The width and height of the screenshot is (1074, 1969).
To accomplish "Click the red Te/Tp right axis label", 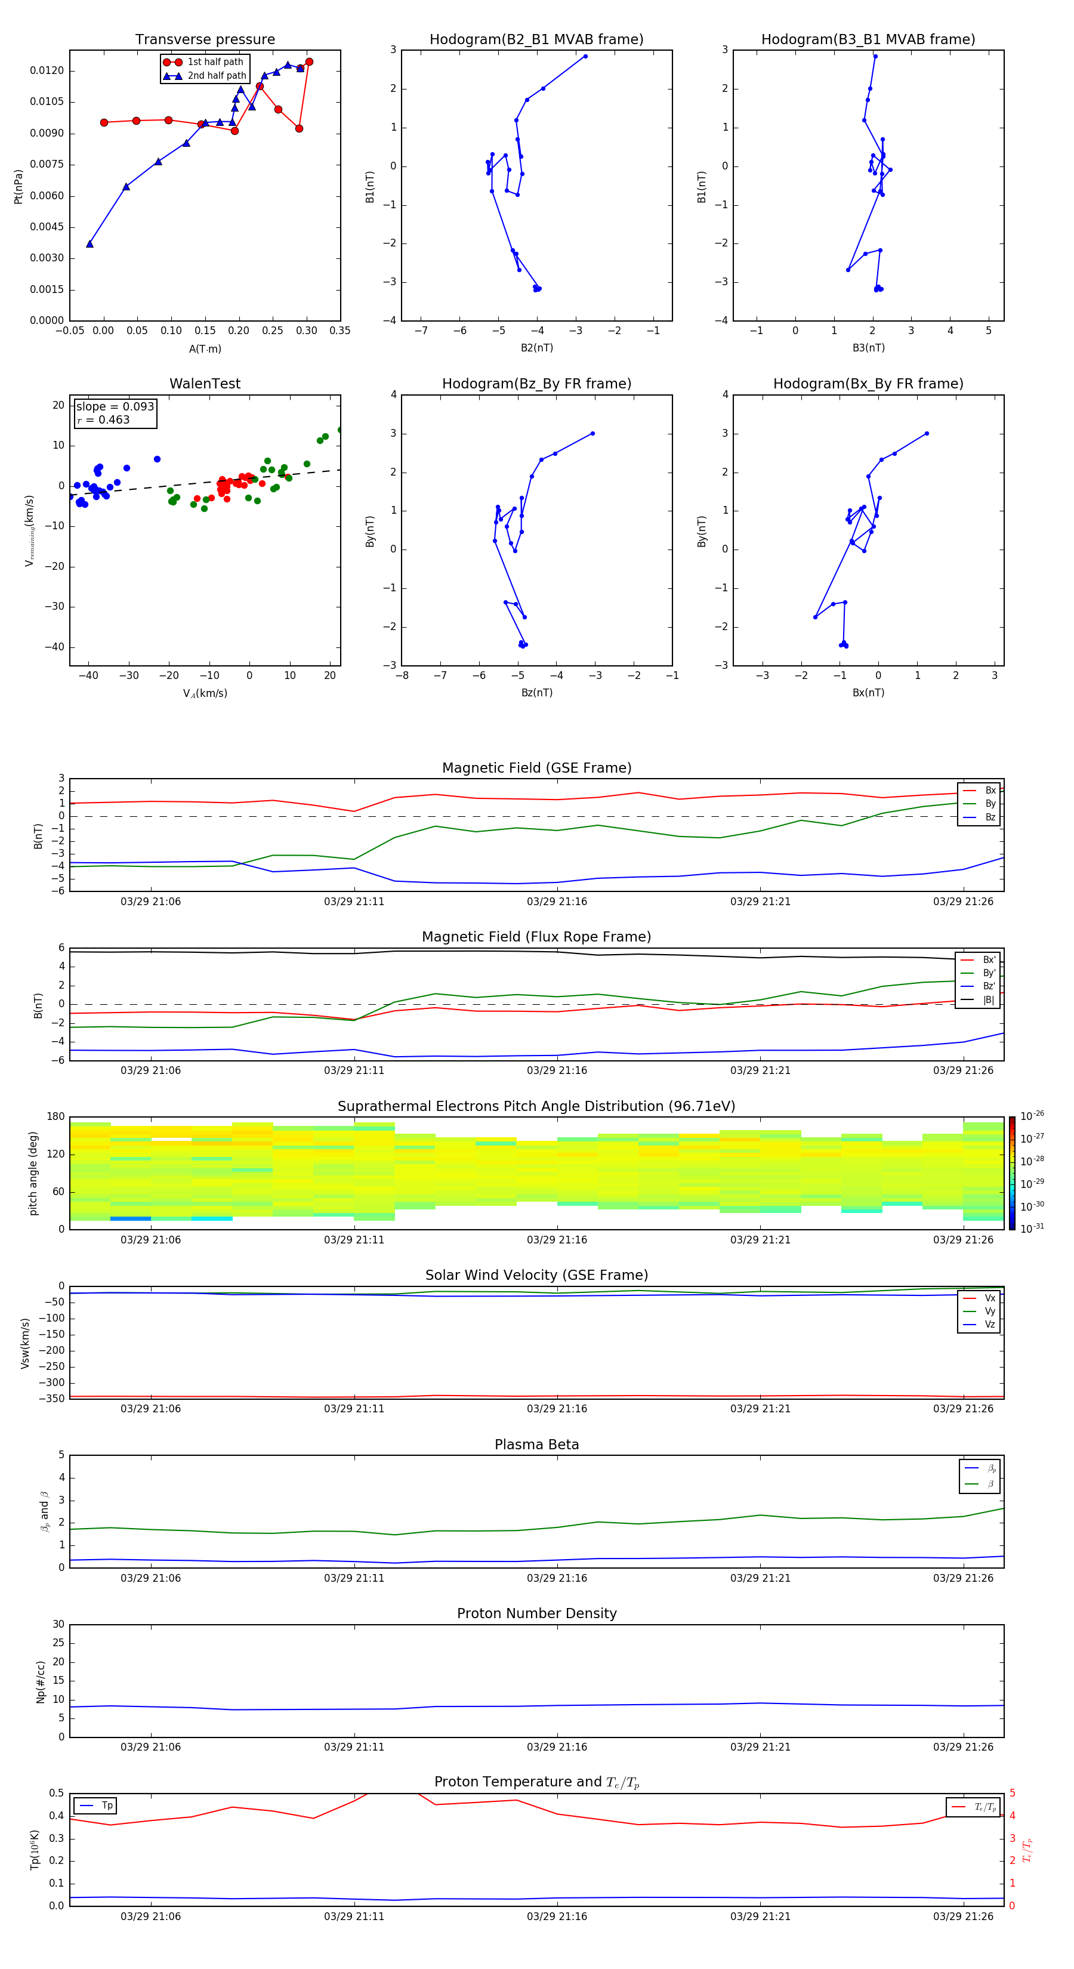I will [1028, 1850].
